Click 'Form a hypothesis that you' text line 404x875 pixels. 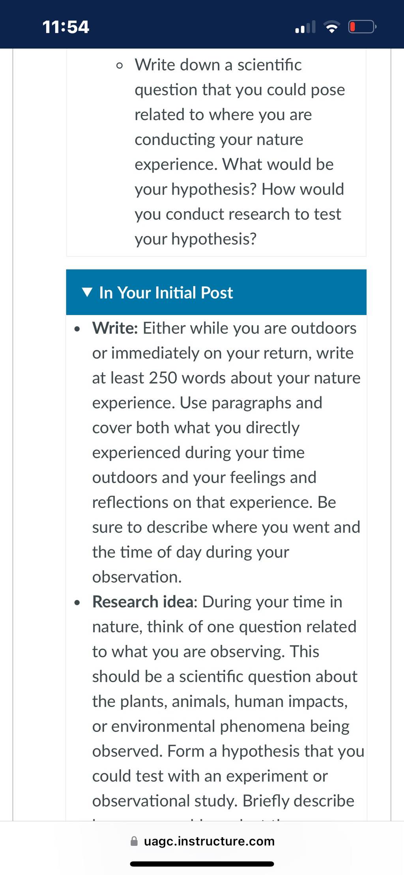pyautogui.click(x=266, y=751)
